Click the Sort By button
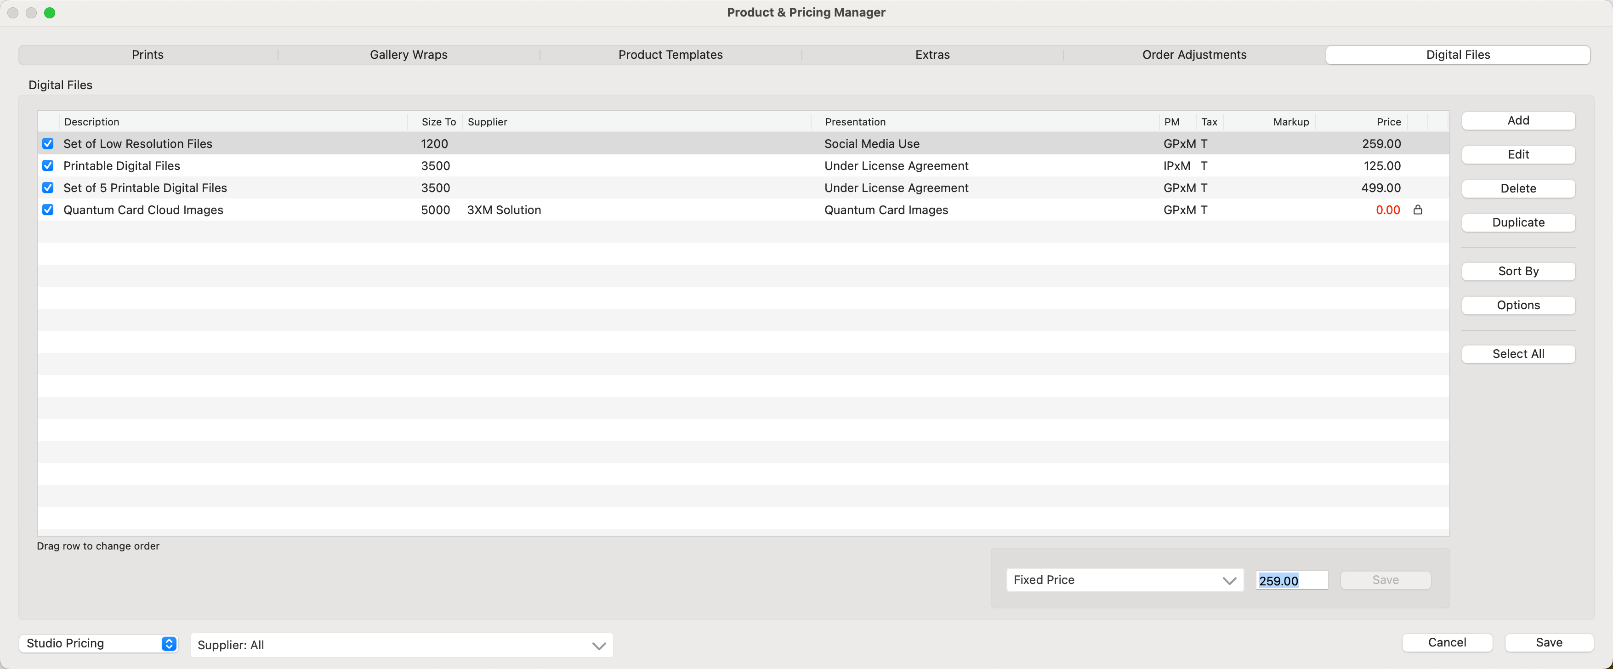The image size is (1613, 669). coord(1517,272)
